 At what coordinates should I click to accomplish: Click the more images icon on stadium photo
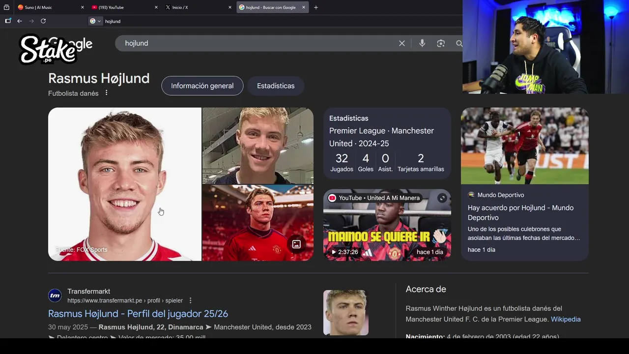(296, 244)
